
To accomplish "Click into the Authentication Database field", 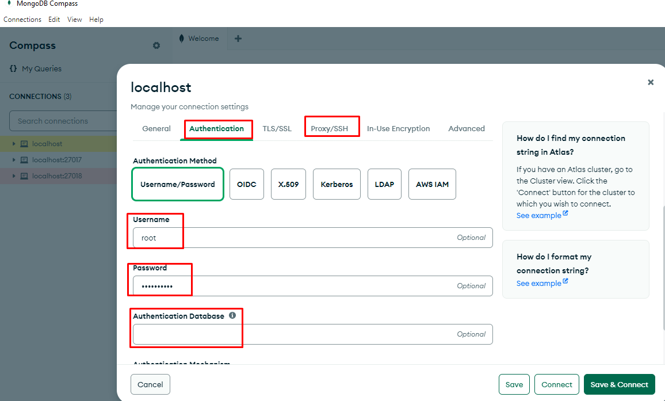I will 293,334.
